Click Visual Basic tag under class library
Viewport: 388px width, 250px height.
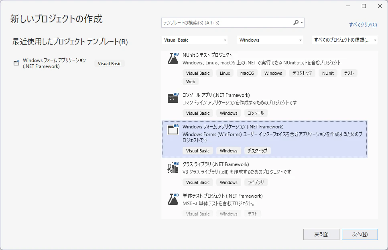click(198, 182)
